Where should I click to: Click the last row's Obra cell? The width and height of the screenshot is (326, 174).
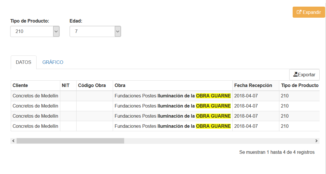point(172,126)
